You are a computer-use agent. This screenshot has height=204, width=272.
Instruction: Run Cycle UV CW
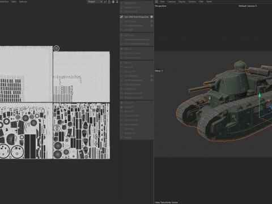pyautogui.click(x=137, y=120)
